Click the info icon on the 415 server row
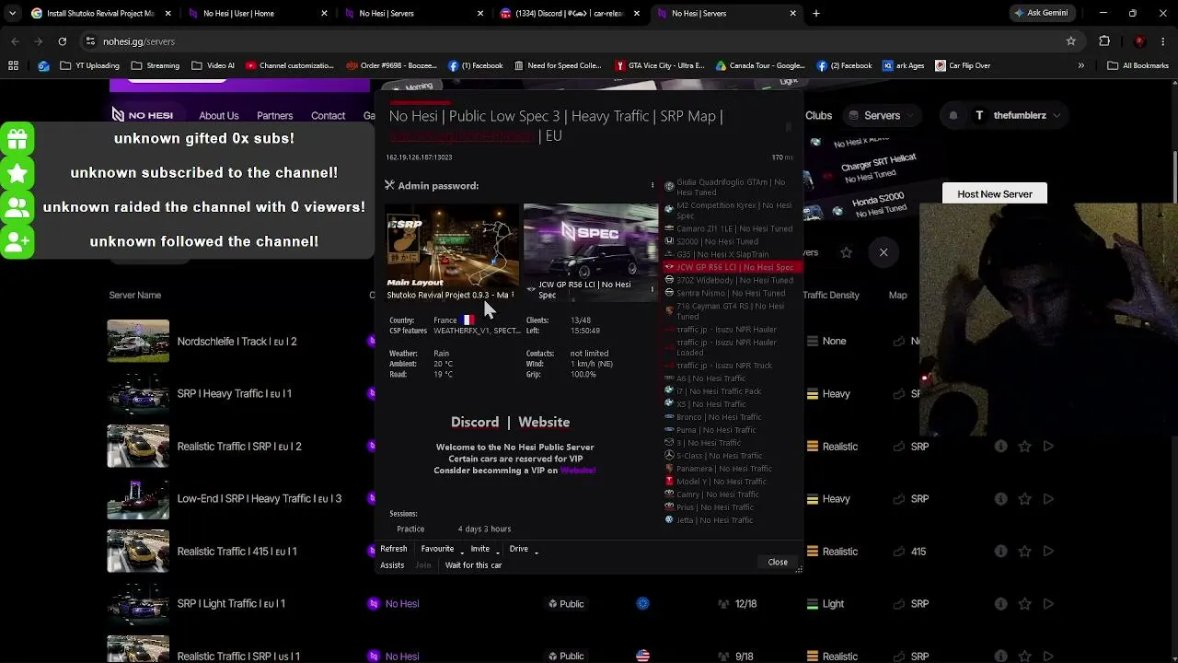Viewport: 1178px width, 663px height. click(x=1000, y=552)
